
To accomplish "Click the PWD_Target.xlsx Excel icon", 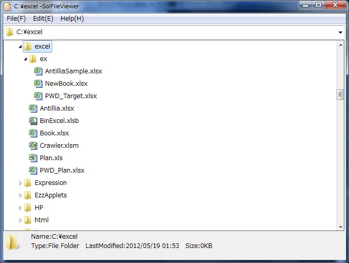I will coord(38,96).
